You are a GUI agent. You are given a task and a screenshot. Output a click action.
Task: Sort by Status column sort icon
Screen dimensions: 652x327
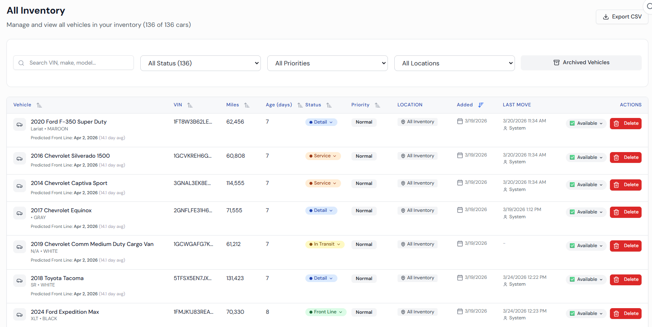tap(329, 105)
